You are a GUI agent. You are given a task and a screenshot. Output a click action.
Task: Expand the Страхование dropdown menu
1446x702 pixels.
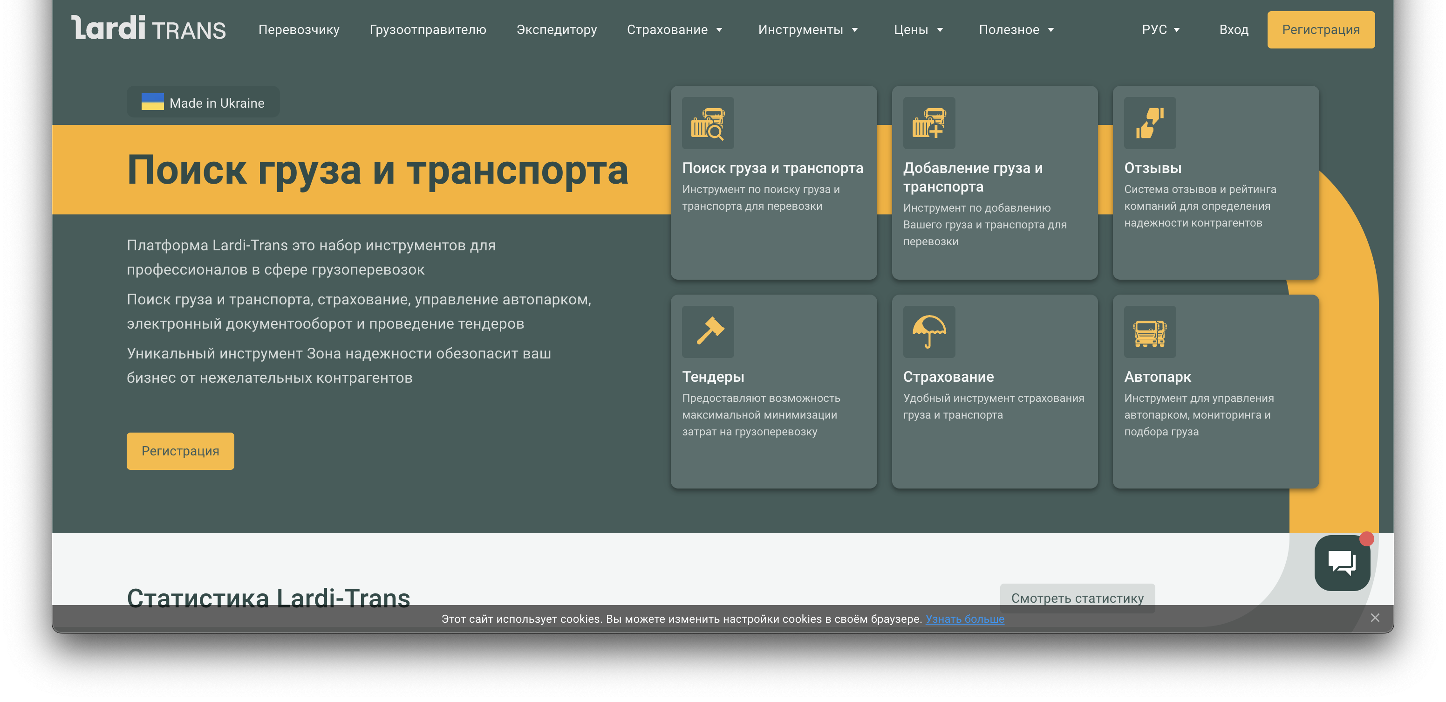click(675, 30)
